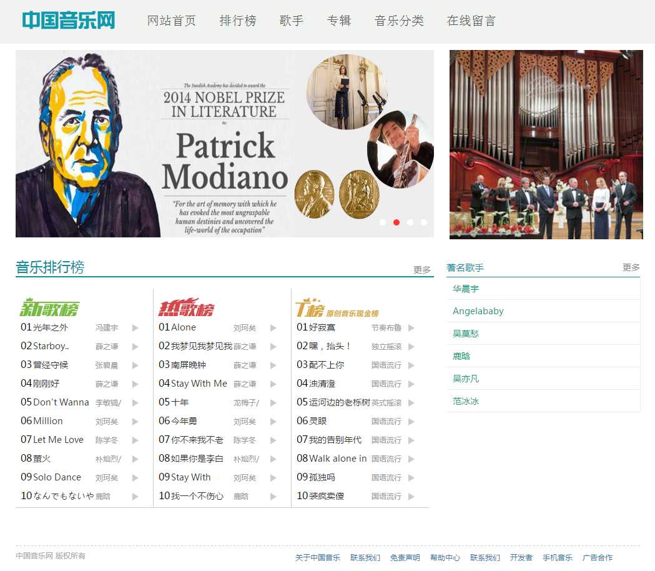The height and width of the screenshot is (571, 655).
Task: Select the first carousel indicator dot
Action: [383, 222]
